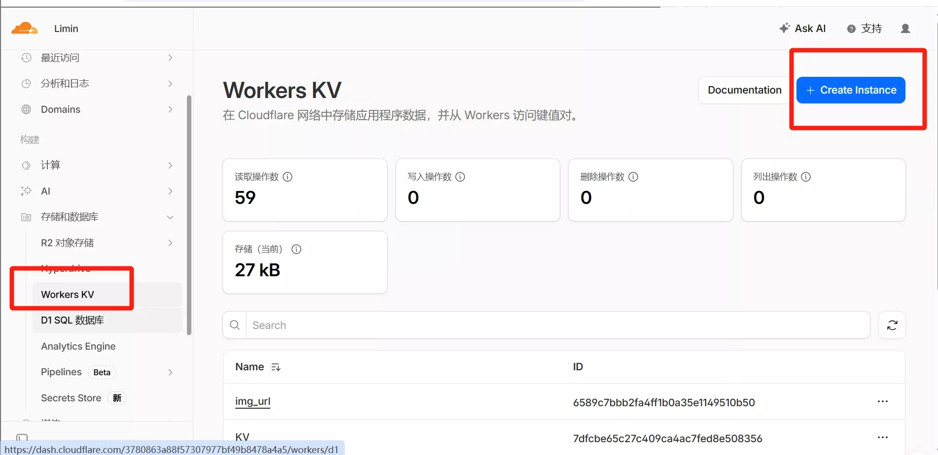This screenshot has width=938, height=455.
Task: Click info icon next to 列出操作数
Action: [806, 177]
